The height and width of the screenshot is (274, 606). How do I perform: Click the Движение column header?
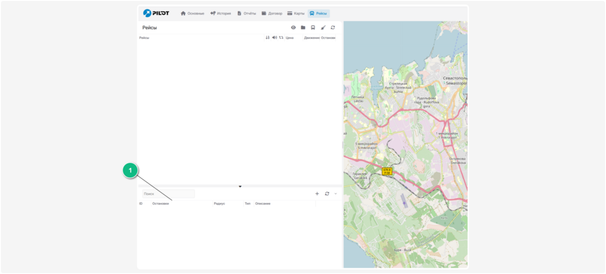pos(312,38)
